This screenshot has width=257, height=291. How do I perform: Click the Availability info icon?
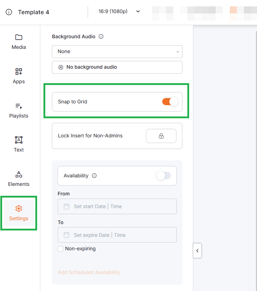94,175
